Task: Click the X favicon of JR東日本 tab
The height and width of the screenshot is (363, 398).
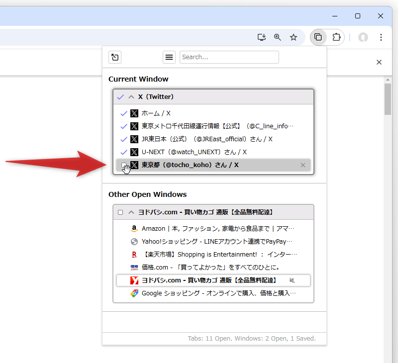Action: [134, 139]
